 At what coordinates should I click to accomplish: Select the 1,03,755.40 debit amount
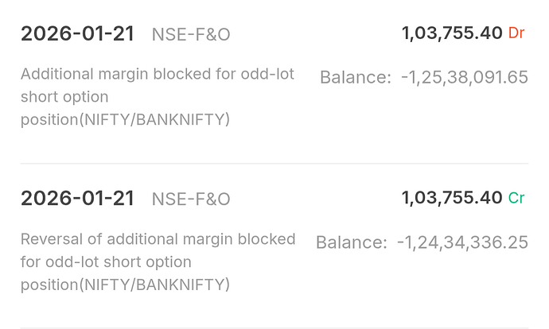452,33
